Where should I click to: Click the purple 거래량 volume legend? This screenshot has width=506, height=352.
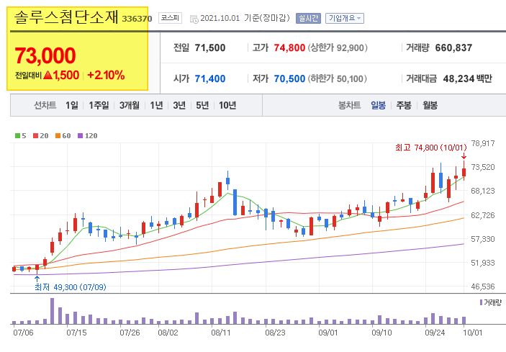tap(490, 302)
